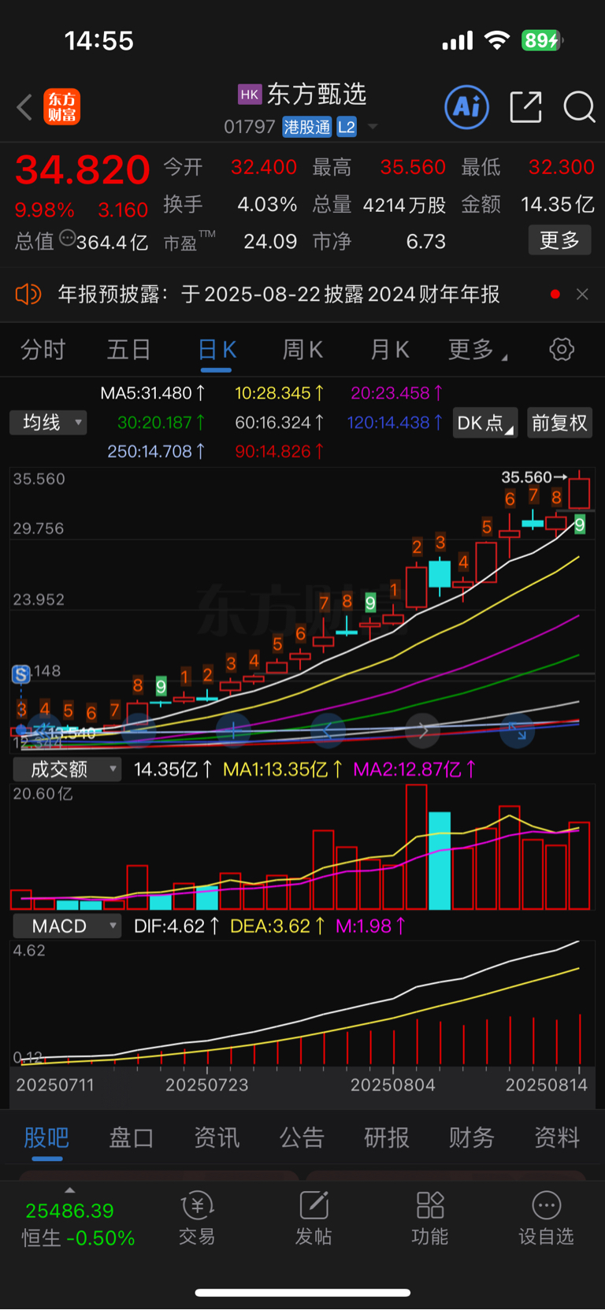The image size is (605, 1310).
Task: Tap the share/export icon
Action: (x=525, y=107)
